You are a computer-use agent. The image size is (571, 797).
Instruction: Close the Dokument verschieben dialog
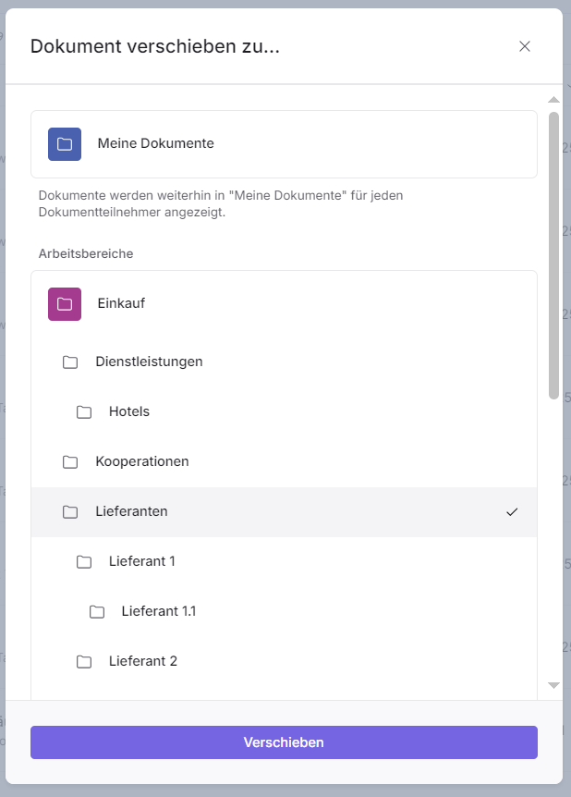(525, 46)
